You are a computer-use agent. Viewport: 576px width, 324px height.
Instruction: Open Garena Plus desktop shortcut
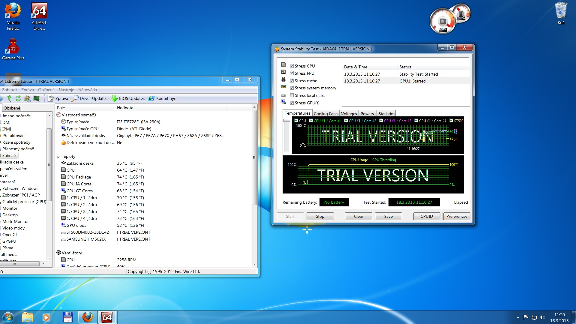pyautogui.click(x=13, y=49)
